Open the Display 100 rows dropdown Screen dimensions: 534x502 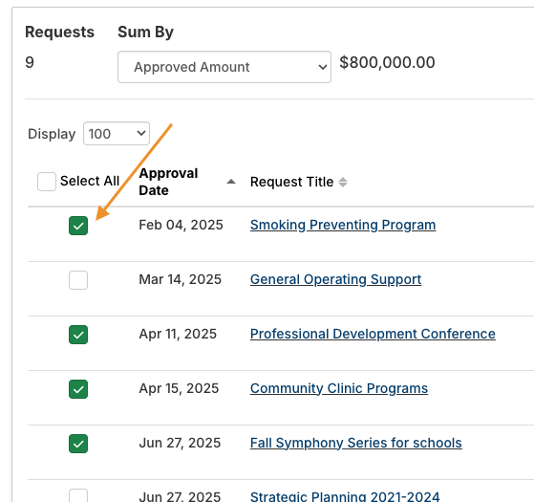[x=117, y=133]
